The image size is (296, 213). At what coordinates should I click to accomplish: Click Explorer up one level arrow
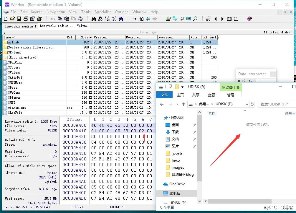[183, 104]
